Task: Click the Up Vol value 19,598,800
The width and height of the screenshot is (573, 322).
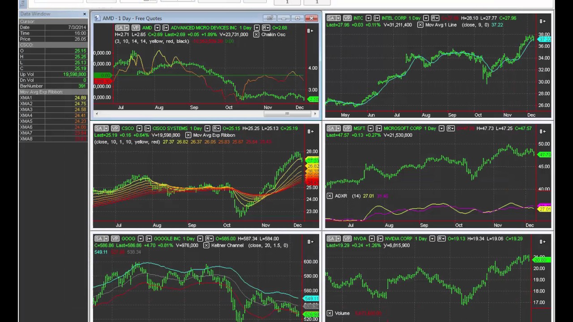Action: [x=75, y=75]
